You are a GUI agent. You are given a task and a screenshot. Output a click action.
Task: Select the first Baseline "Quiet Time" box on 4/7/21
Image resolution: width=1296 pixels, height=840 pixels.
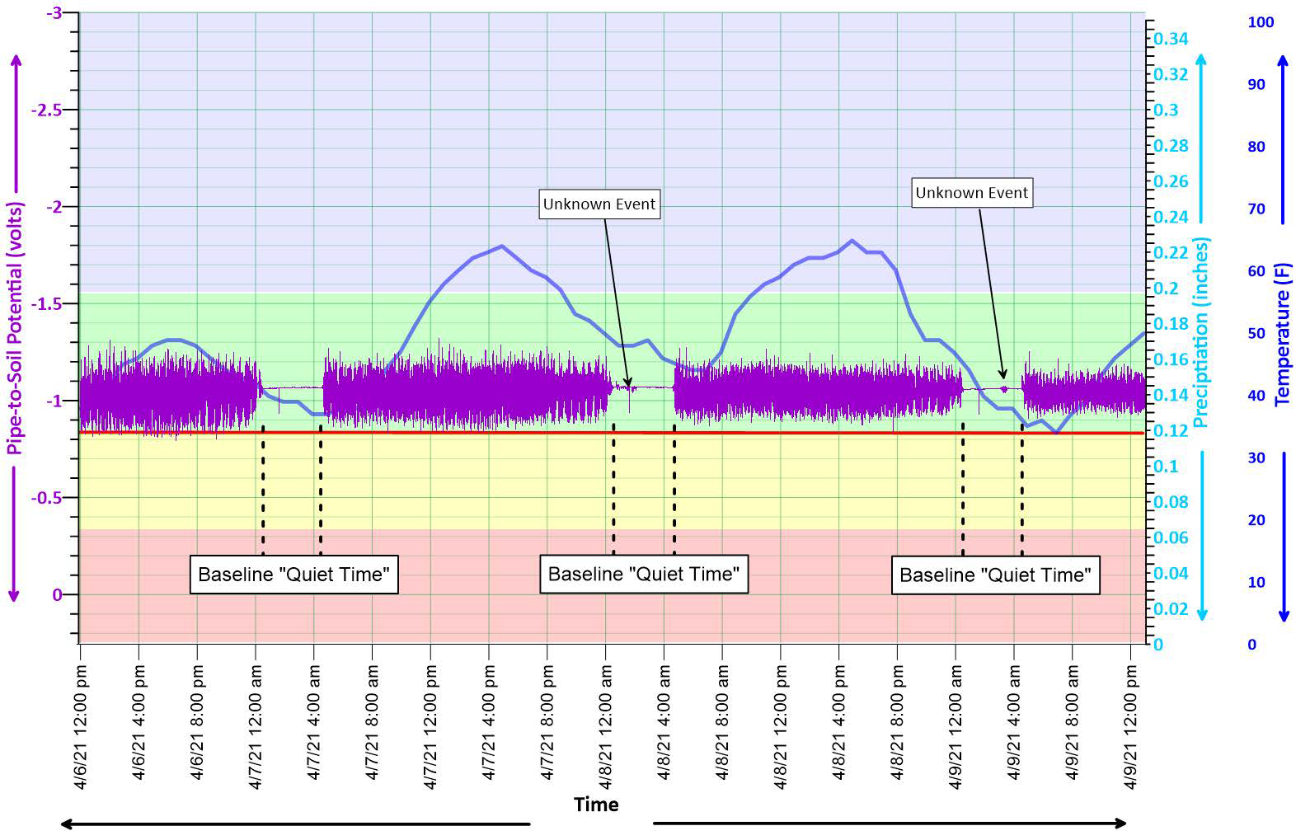pyautogui.click(x=293, y=575)
